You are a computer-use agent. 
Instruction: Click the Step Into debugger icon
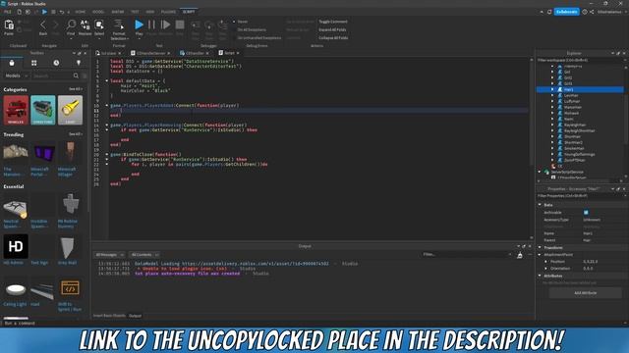click(x=196, y=25)
